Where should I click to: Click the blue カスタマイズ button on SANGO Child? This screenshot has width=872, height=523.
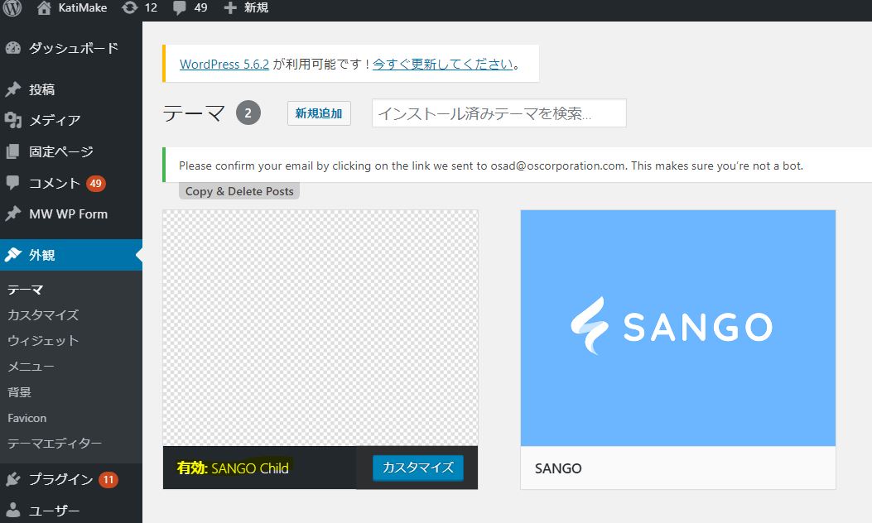point(417,468)
